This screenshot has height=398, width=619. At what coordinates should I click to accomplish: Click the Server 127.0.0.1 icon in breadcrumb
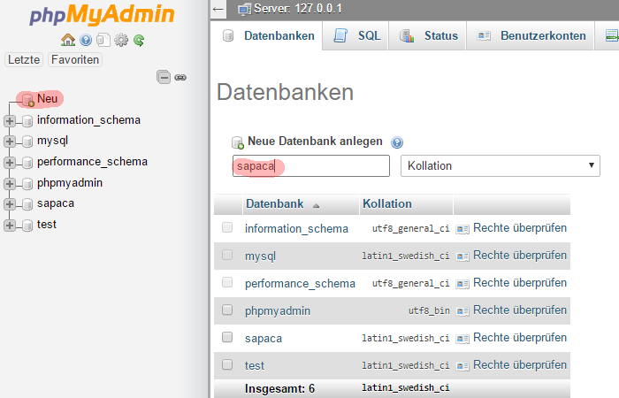pos(244,10)
